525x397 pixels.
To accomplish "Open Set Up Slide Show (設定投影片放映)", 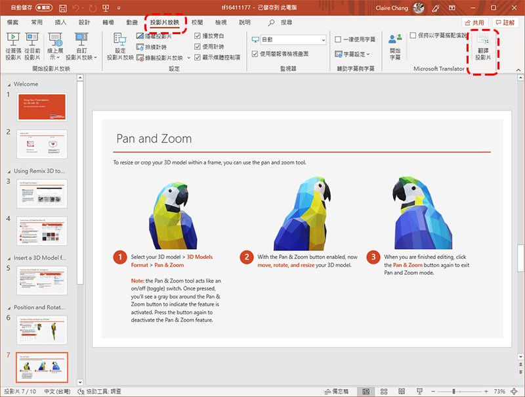I will [x=120, y=46].
